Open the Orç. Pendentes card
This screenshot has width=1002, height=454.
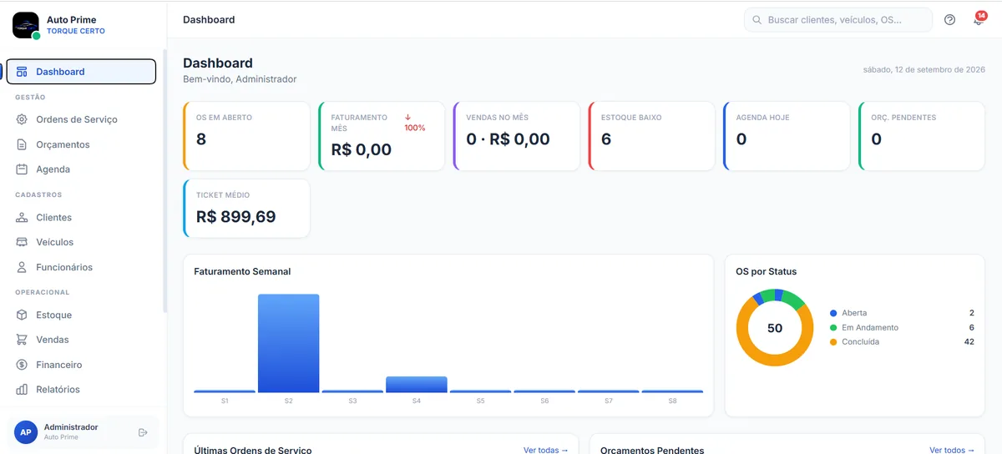click(922, 136)
